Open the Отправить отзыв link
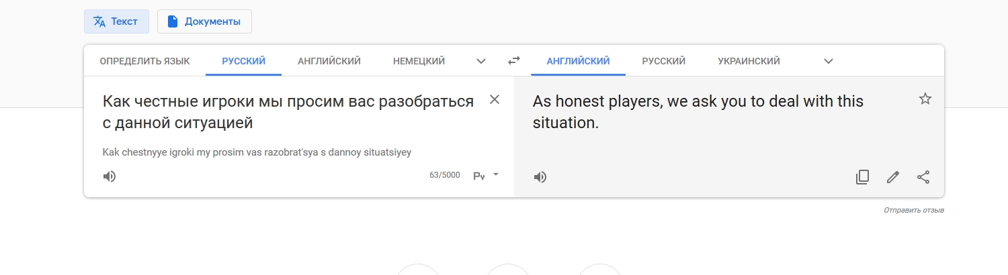 [x=914, y=211]
